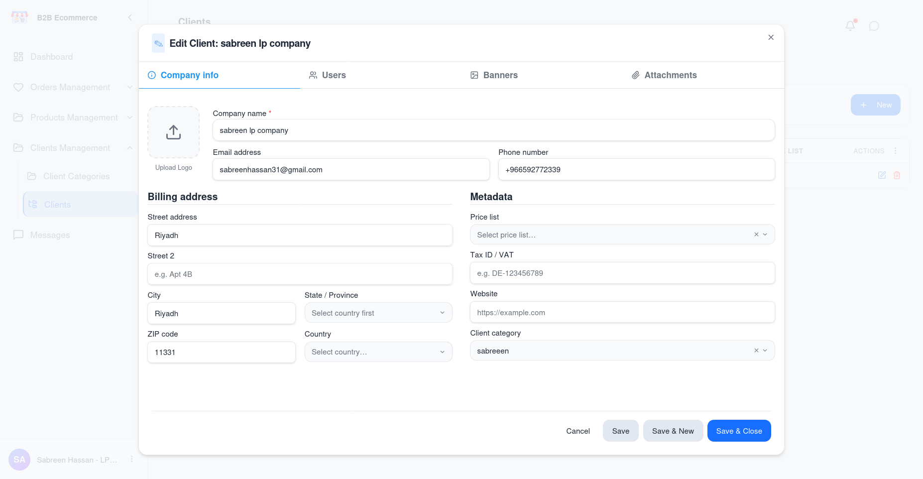Click the Upload Logo icon box
This screenshot has height=479, width=923.
point(173,132)
